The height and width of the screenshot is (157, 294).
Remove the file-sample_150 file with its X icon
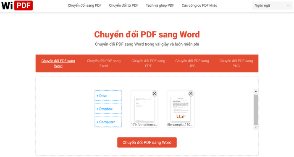191,94
